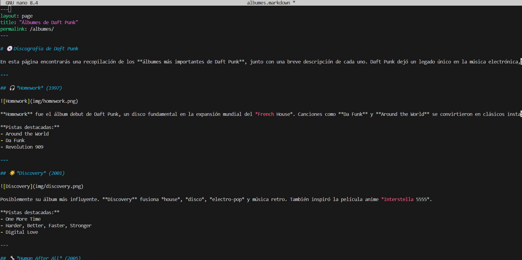
Task: Click the disc emoji before Discografía heading
Action: coord(10,49)
